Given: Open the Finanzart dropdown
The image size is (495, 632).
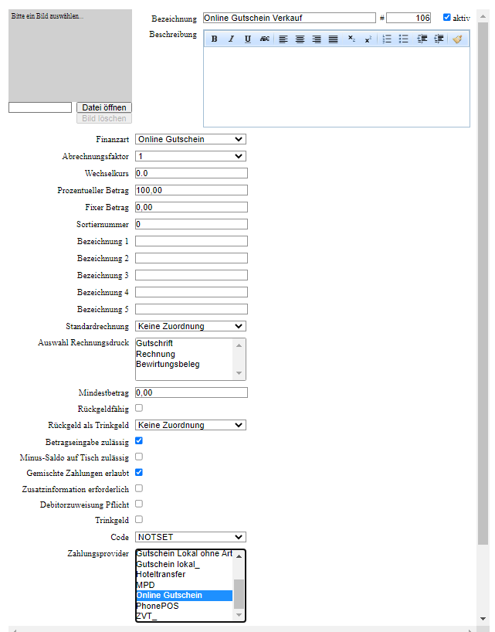Looking at the screenshot, I should (x=191, y=140).
